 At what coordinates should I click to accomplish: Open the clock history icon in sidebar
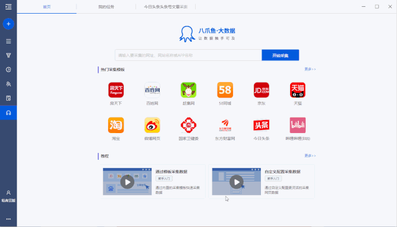click(x=8, y=70)
